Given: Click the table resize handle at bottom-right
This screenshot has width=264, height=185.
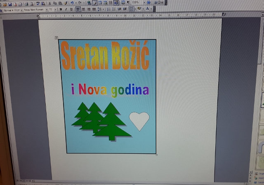Looking at the screenshot, I should (x=157, y=155).
